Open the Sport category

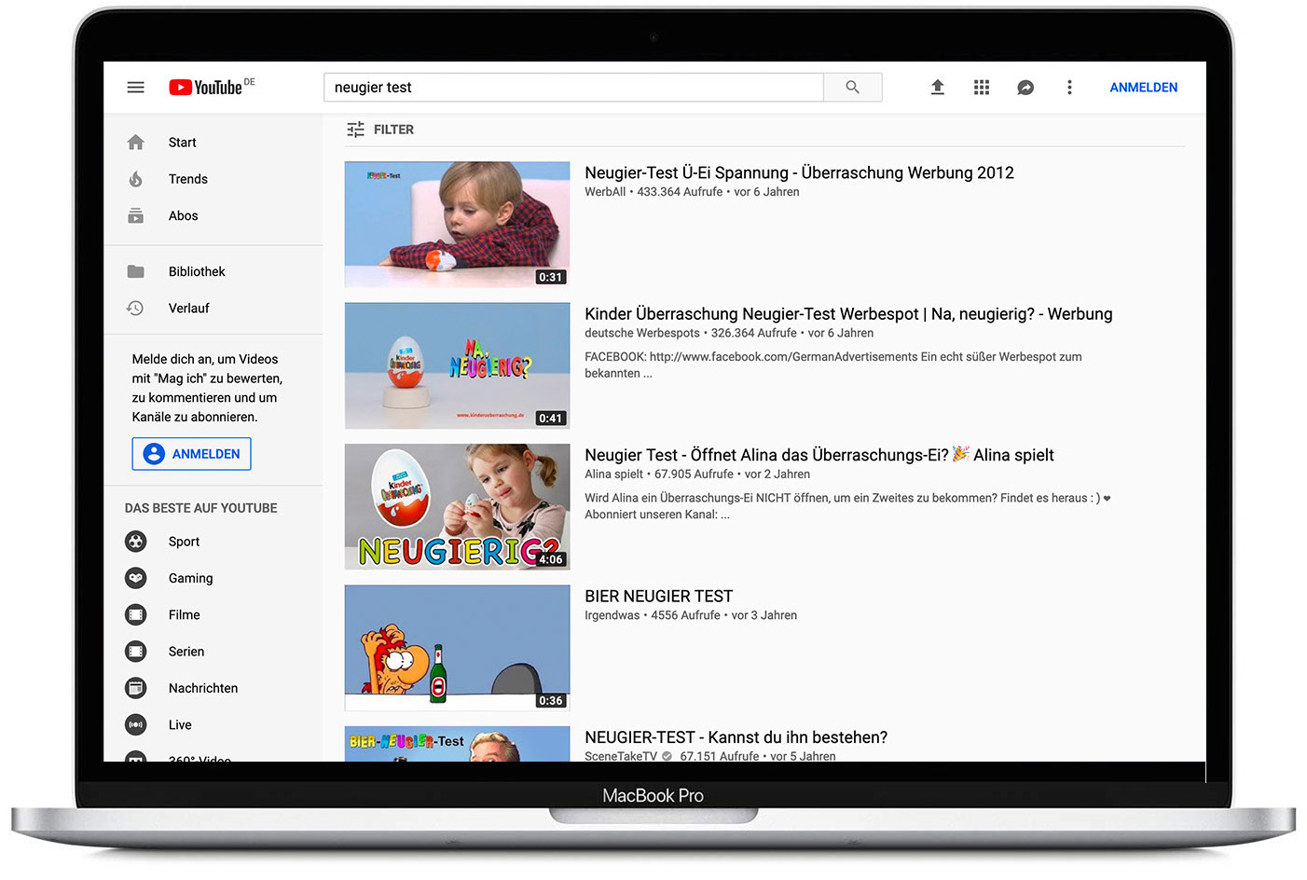[185, 542]
